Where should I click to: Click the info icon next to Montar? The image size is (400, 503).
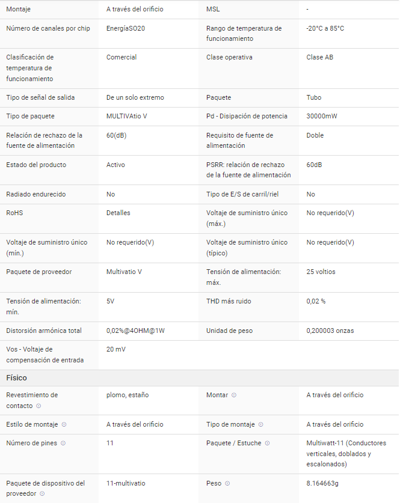[234, 395]
